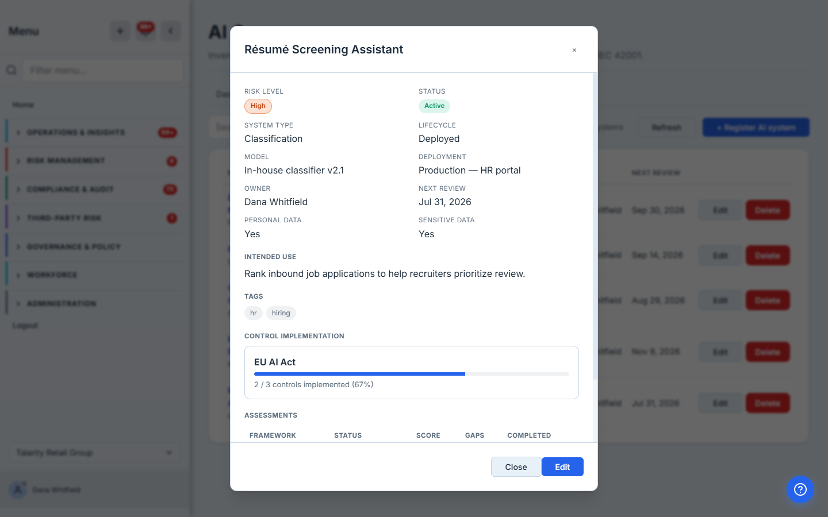
Task: Click the Register AI system button
Action: click(756, 128)
